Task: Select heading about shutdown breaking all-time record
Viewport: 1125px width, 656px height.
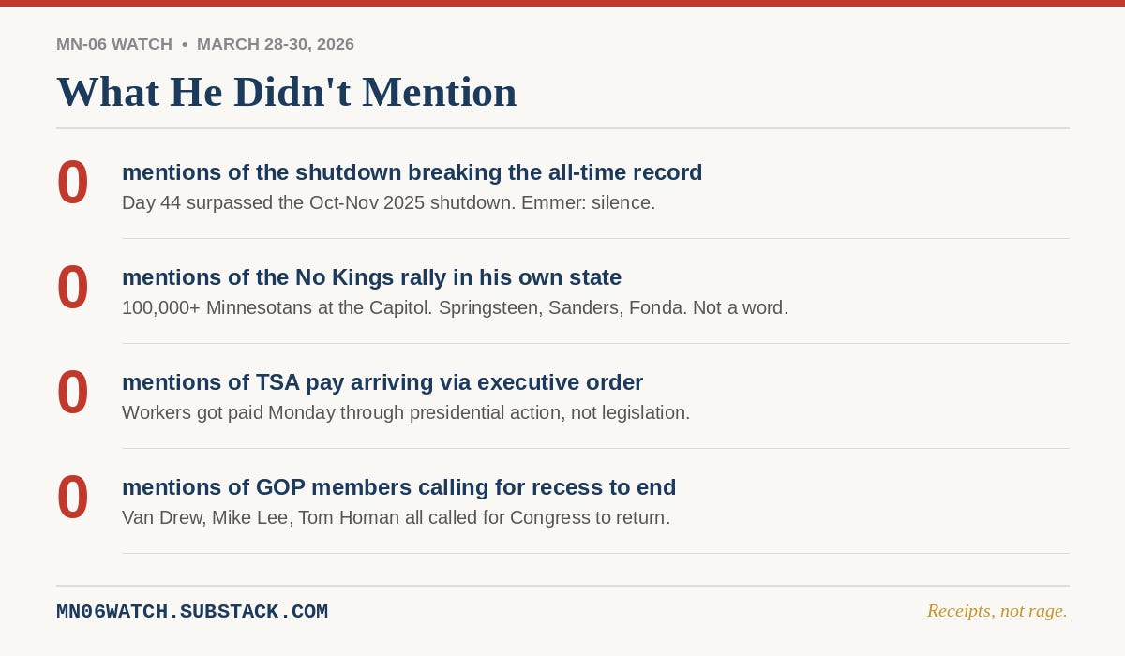Action: pyautogui.click(x=412, y=172)
